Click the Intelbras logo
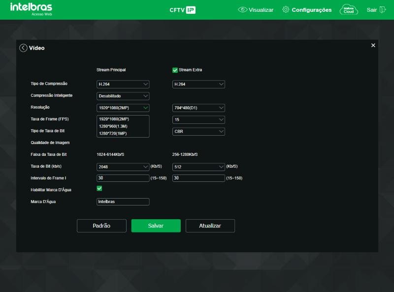Viewport: 394px width, 292px height. pyautogui.click(x=31, y=9)
